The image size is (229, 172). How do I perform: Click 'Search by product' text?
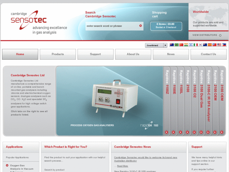[54, 170]
